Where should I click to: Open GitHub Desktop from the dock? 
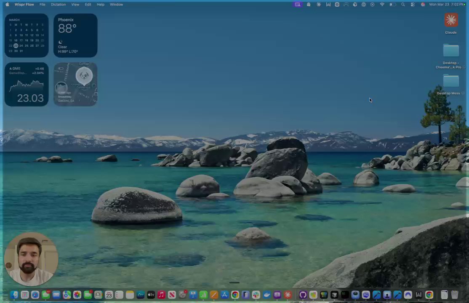pos(303,295)
